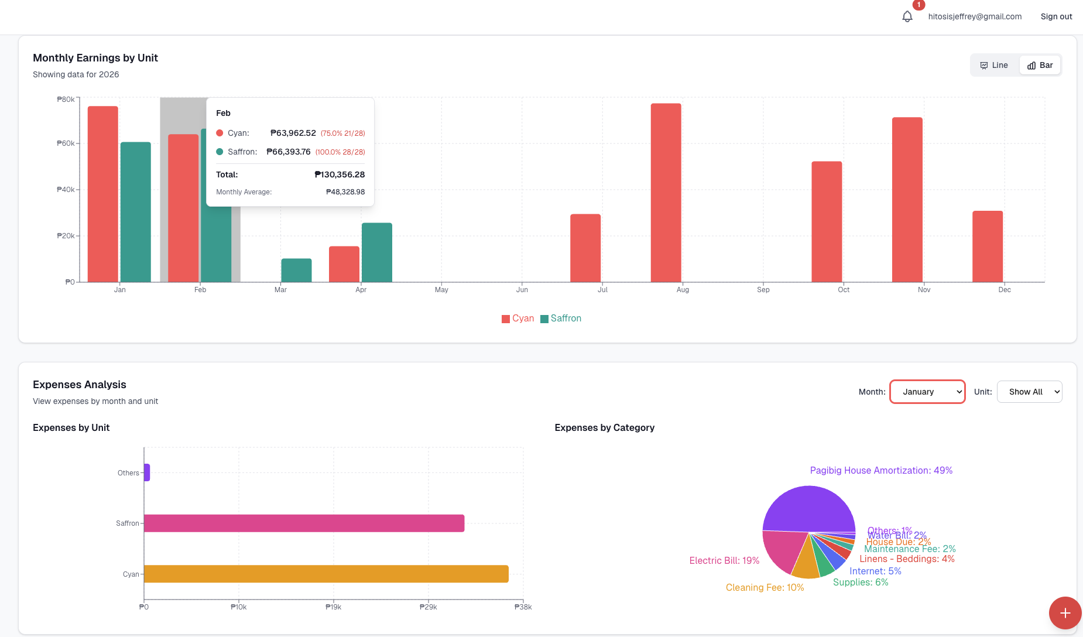Screen dimensions: 1083x637
Task: Click the hitosisjeffrey@gmail.com account email
Action: (975, 16)
